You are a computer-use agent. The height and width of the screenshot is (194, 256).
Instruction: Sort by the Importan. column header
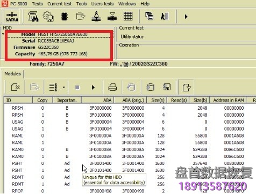click(67, 100)
